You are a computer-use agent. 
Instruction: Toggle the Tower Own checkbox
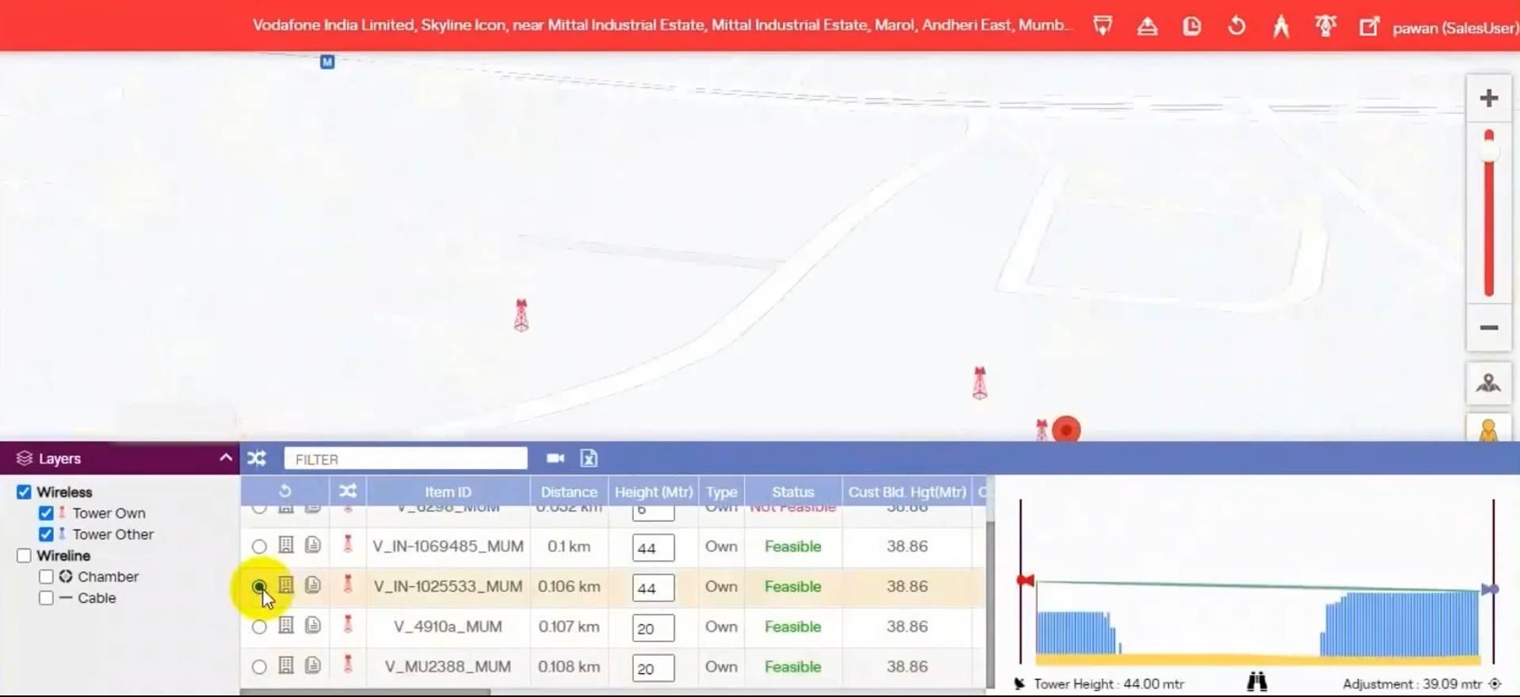46,513
